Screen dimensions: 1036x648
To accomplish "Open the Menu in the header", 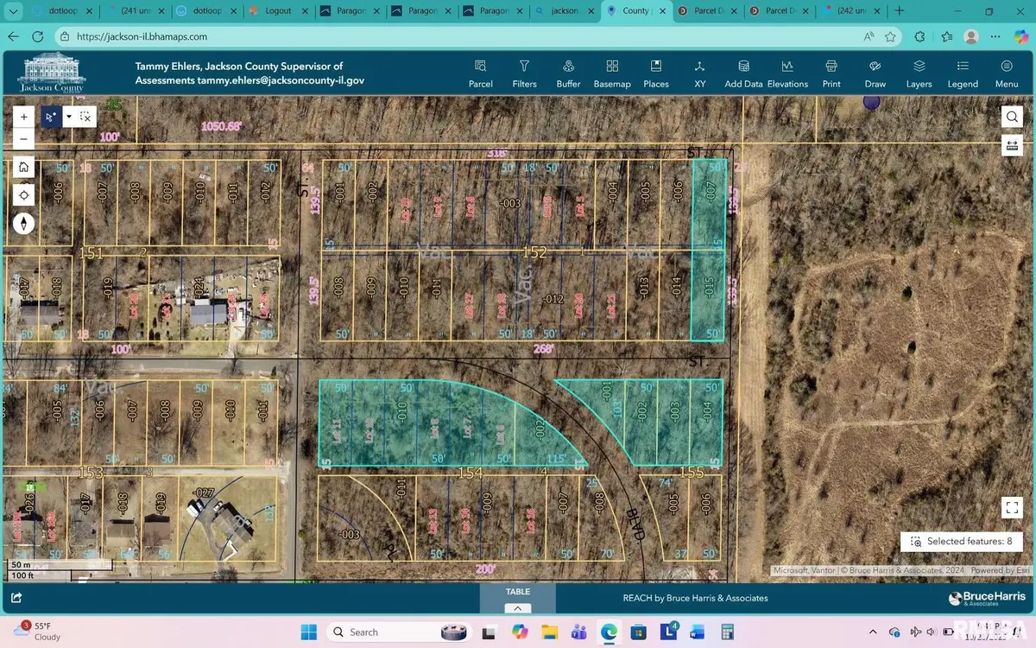I will pyautogui.click(x=1005, y=73).
